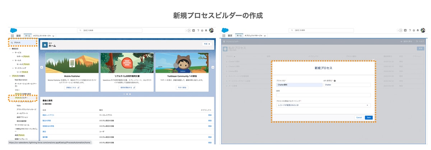Viewport: 431px width, 150px height.
Task: Collapse the セールス tree node
Action: point(13,60)
